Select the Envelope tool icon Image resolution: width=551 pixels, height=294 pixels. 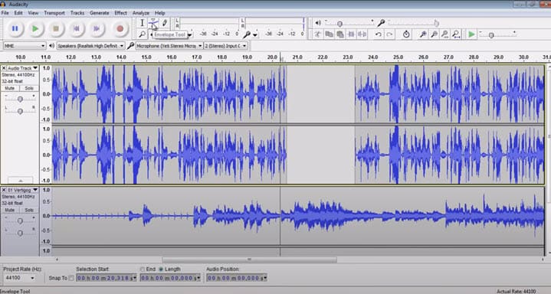point(153,23)
